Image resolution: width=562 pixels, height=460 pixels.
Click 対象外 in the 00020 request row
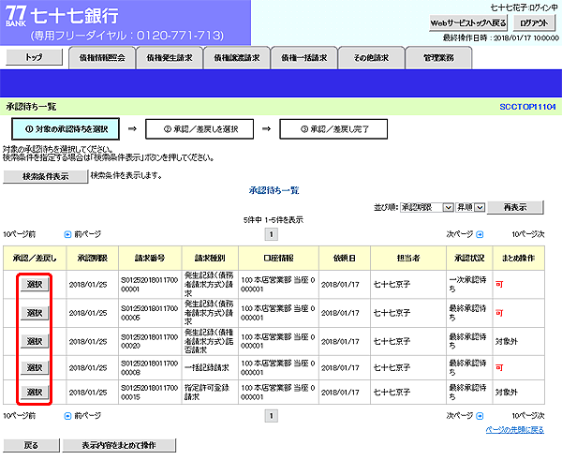(507, 341)
